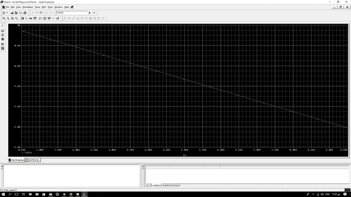Click the View Output File sidebar icon
The height and width of the screenshot is (197, 351).
3,35
